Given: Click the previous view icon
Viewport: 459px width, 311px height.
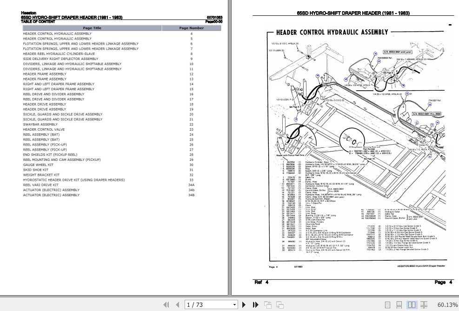Looking at the screenshot, I should (268, 304).
